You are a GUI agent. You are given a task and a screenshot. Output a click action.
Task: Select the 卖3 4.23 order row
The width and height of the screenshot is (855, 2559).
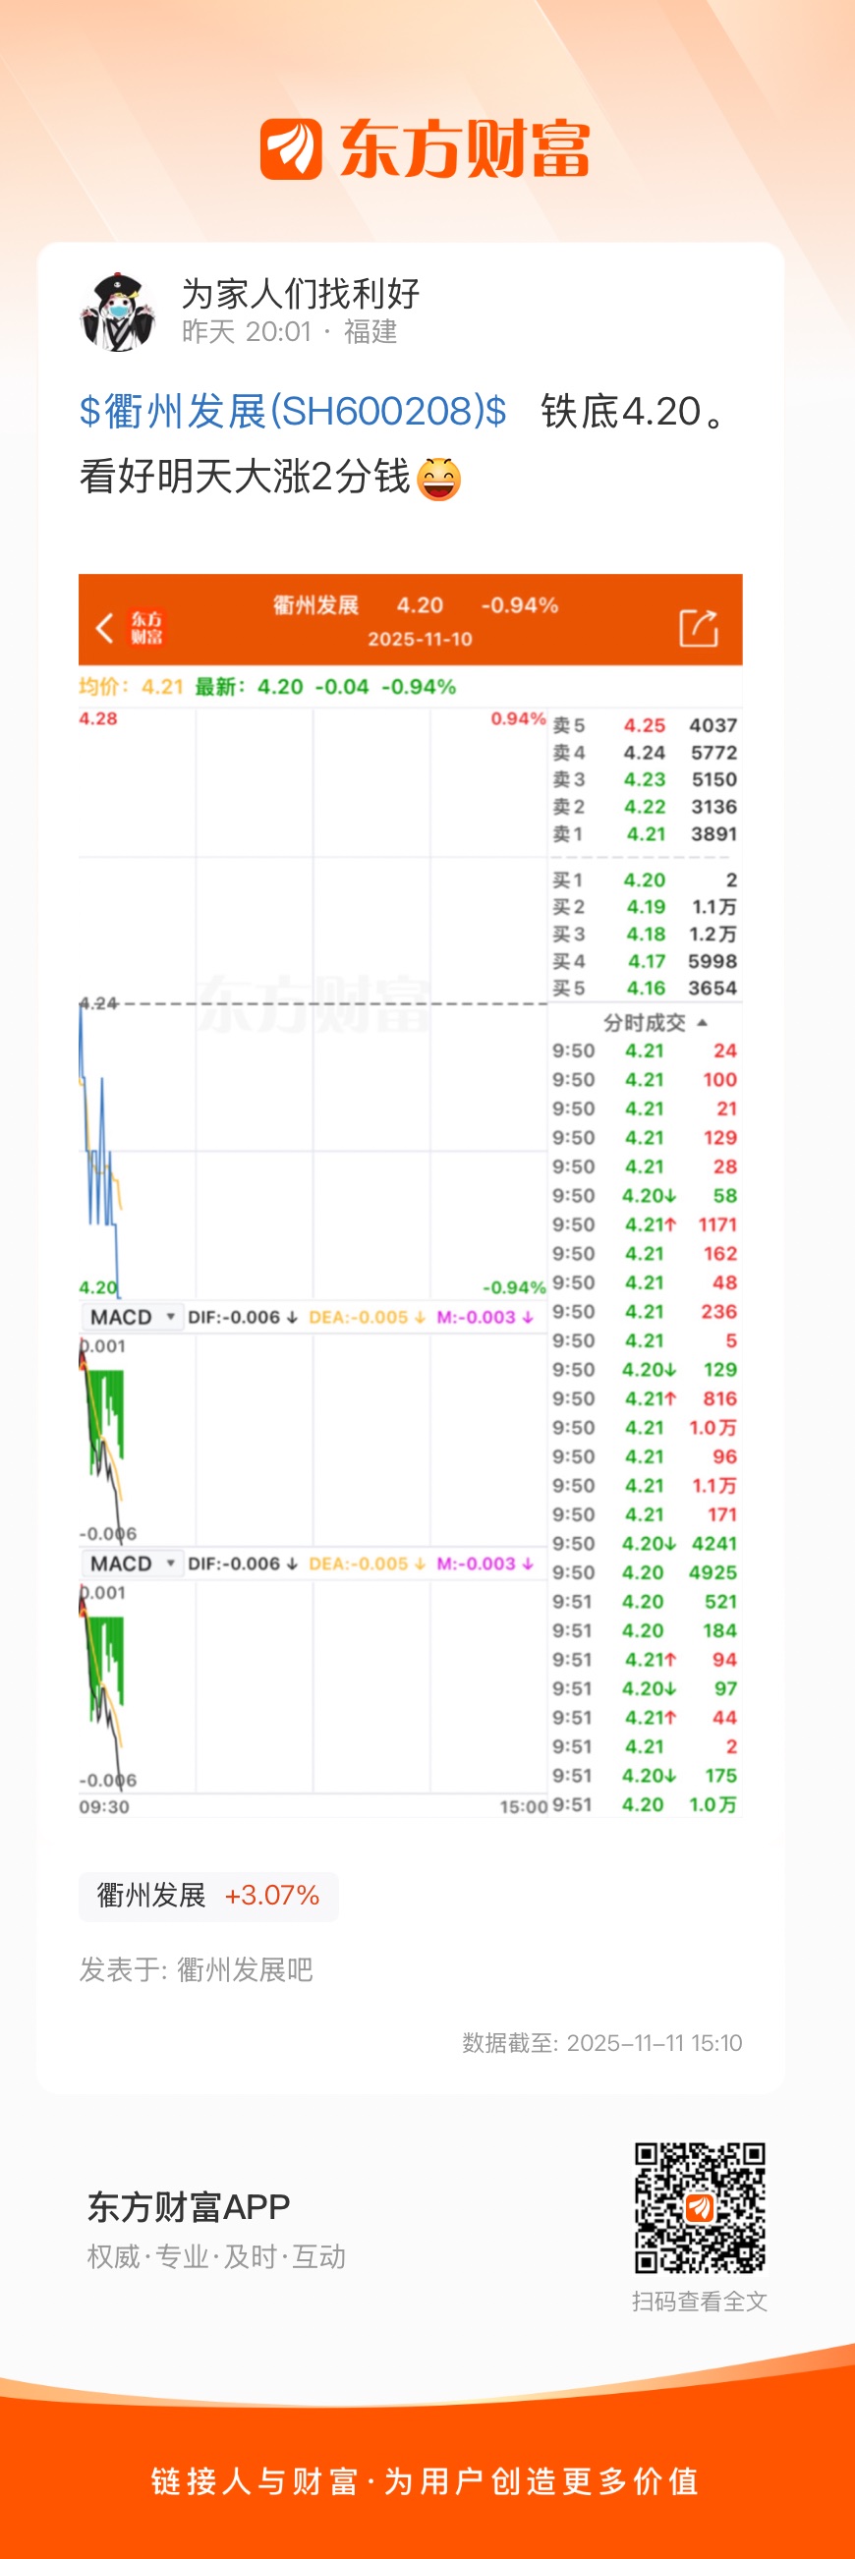[x=645, y=780]
